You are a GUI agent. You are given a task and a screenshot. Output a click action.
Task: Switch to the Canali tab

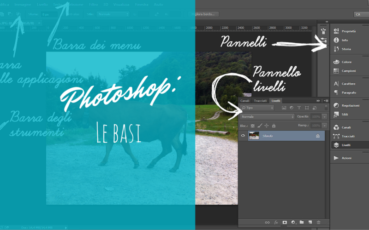[x=245, y=101]
